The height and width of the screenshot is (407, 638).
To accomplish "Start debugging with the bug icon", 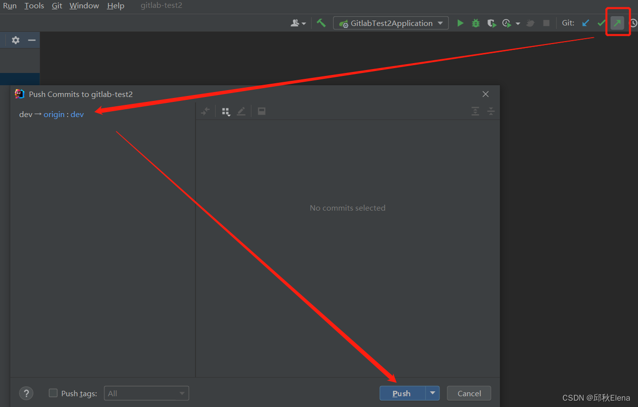I will pos(476,23).
